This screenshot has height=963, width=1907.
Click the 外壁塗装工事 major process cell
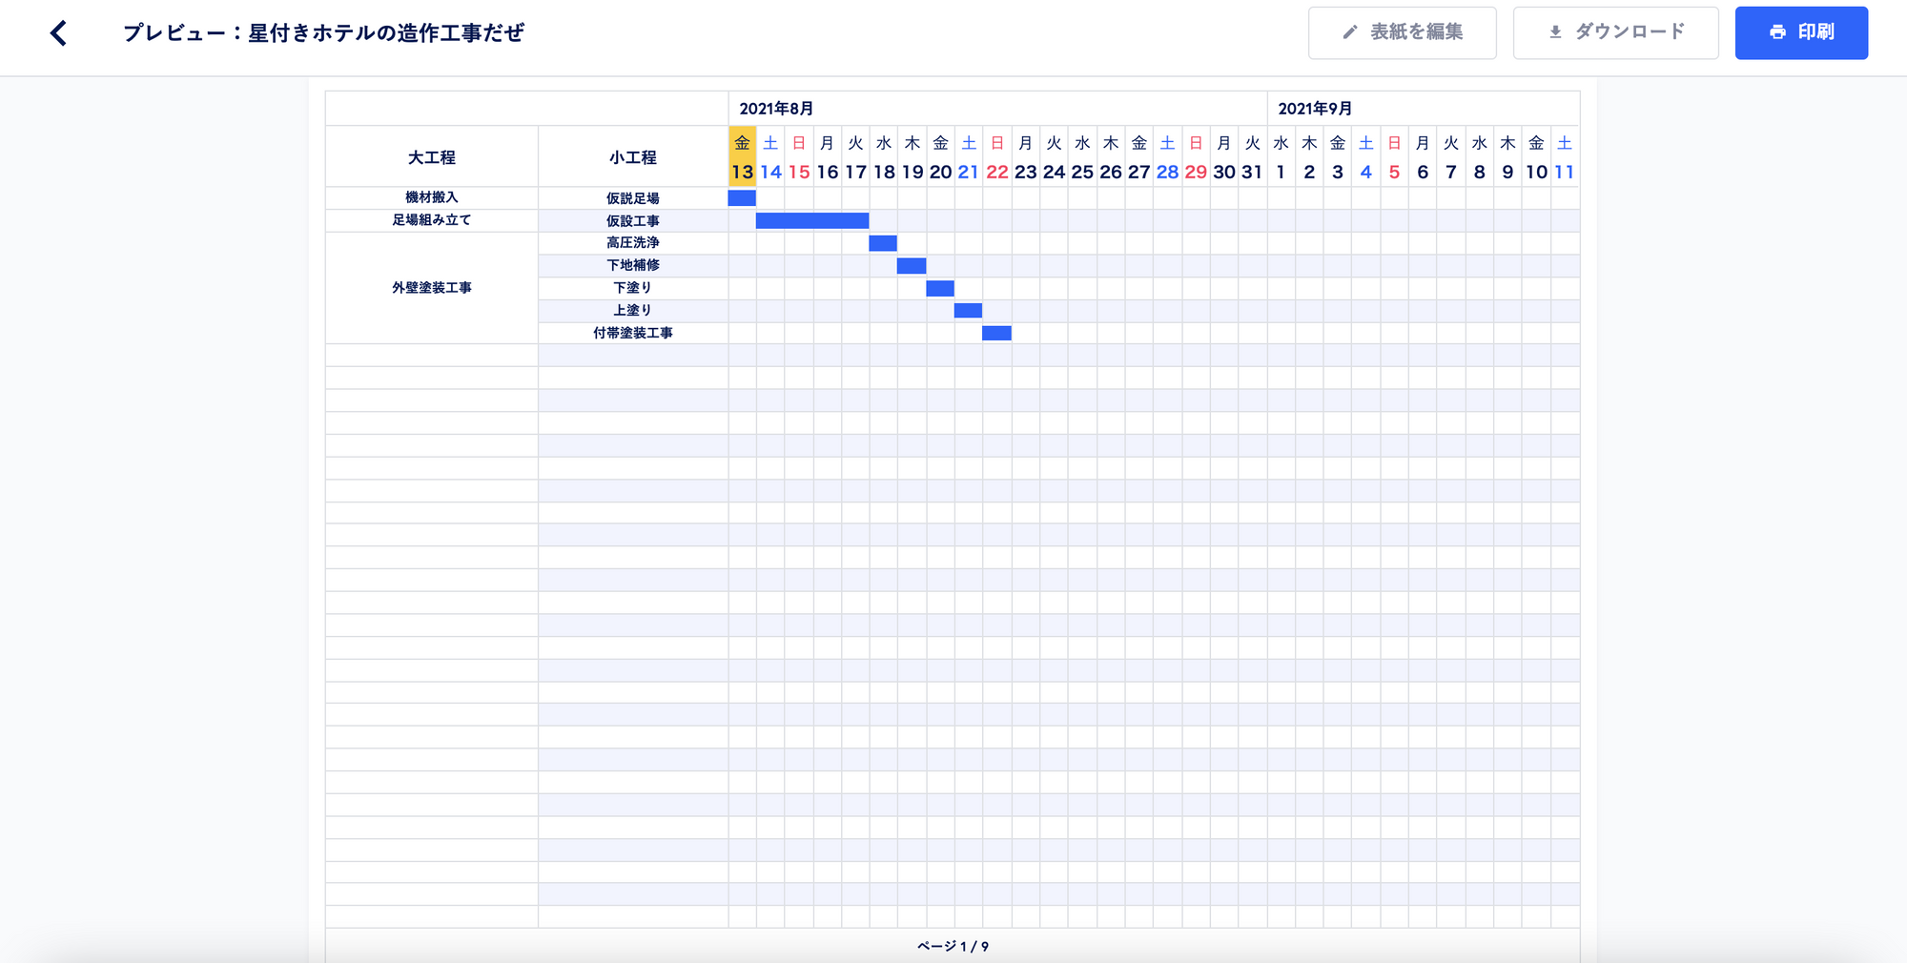tap(432, 288)
